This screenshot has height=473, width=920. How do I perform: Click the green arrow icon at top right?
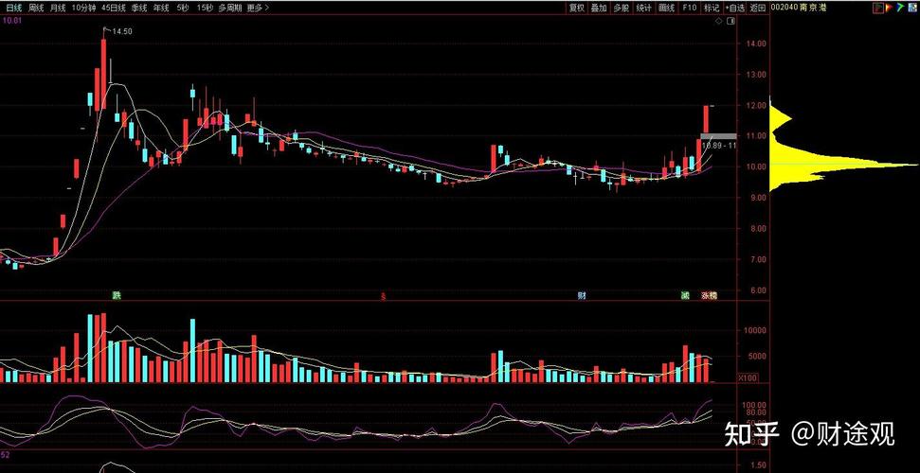[x=901, y=8]
